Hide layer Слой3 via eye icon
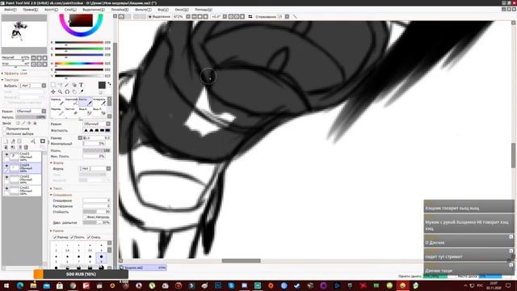 click(x=6, y=154)
